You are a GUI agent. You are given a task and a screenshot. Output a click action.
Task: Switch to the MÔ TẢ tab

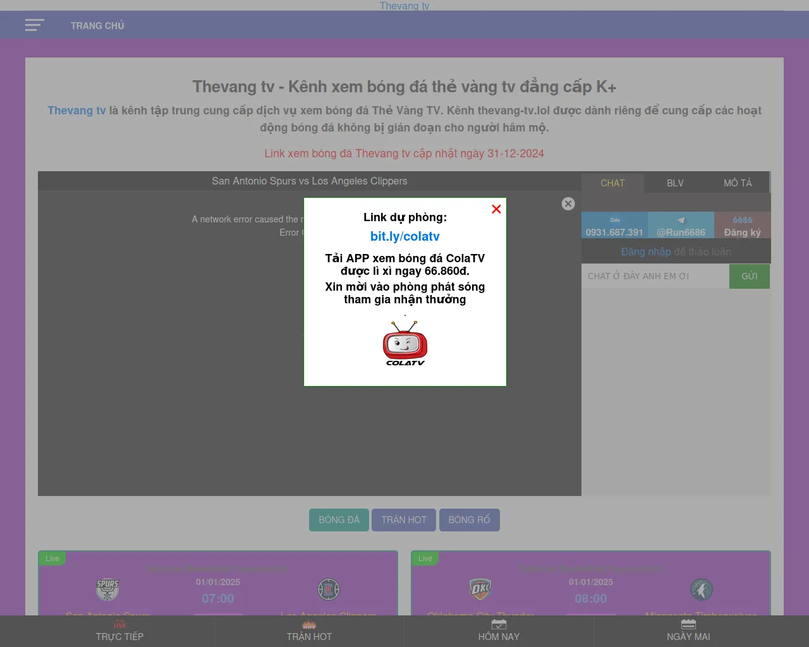click(738, 183)
